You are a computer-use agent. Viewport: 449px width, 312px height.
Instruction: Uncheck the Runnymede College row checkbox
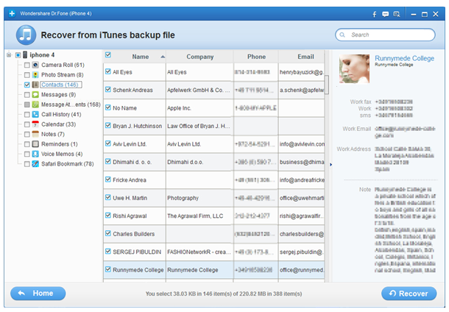point(108,269)
